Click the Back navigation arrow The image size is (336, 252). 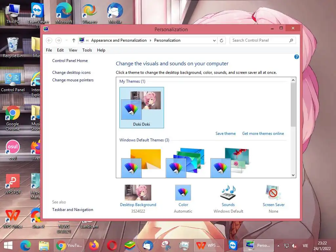49,40
